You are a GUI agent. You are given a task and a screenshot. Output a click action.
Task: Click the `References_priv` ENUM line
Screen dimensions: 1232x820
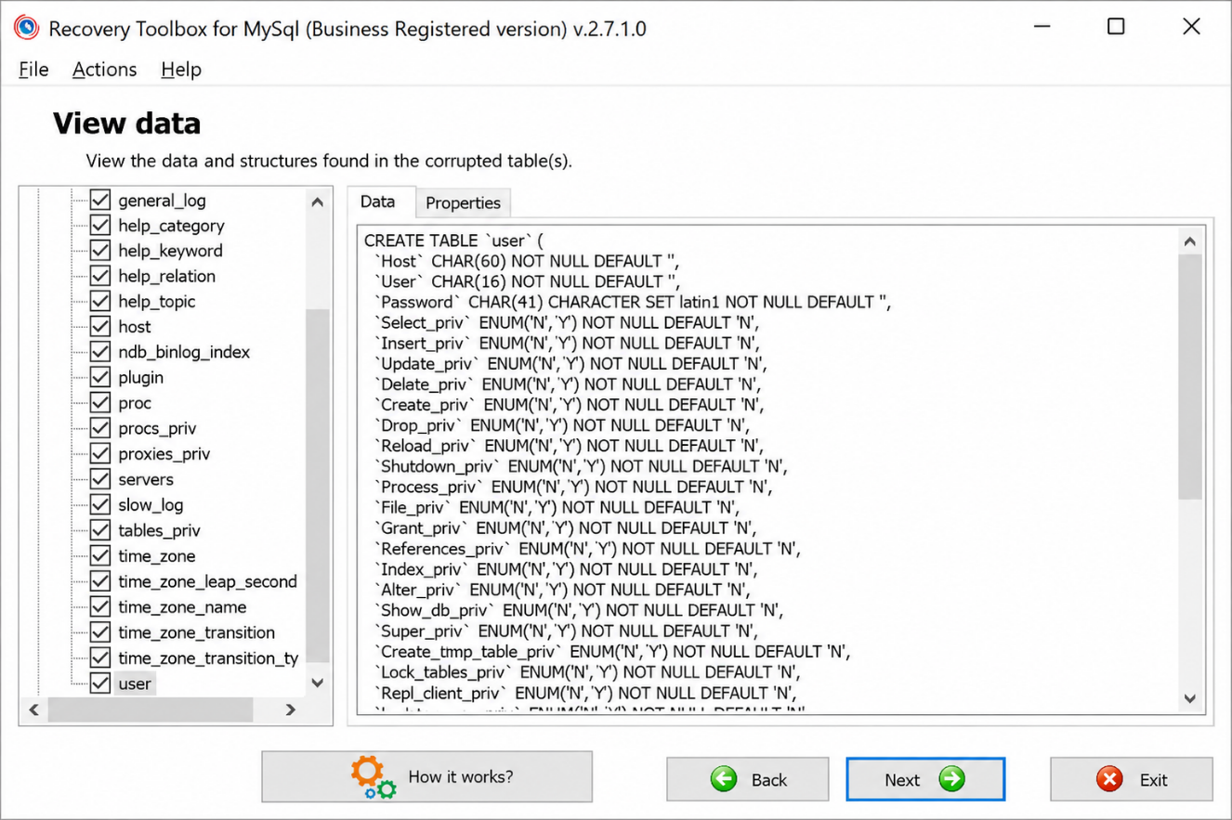(x=585, y=548)
